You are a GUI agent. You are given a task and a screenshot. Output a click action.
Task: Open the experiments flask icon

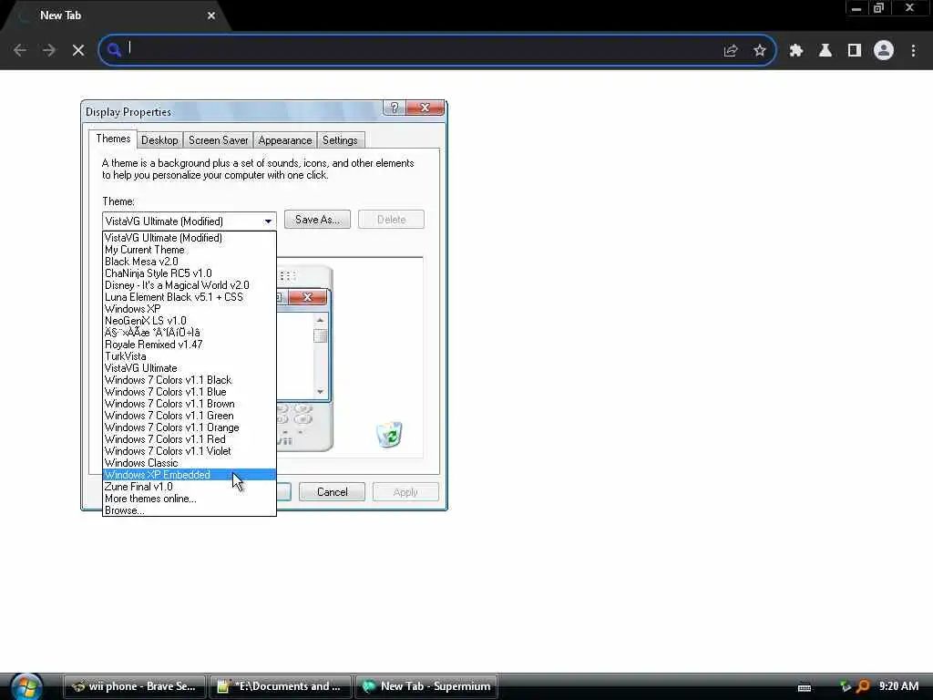pyautogui.click(x=825, y=51)
